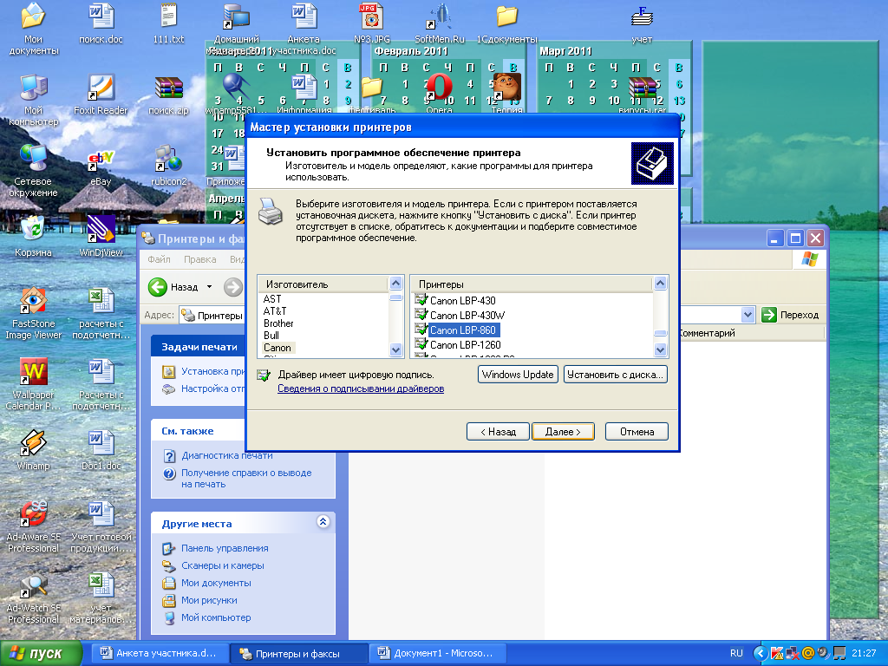This screenshot has width=888, height=666.
Task: Choose Brother in the manufacturer list
Action: click(x=278, y=323)
